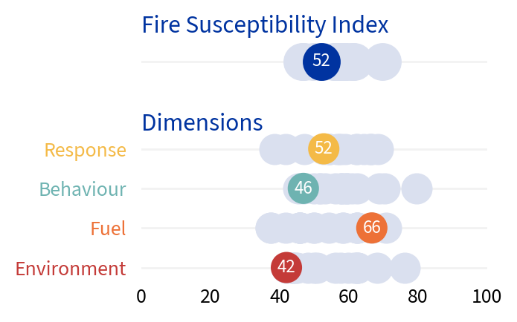Click the red Environment marker showing 42
This screenshot has height=322, width=517.
point(286,267)
